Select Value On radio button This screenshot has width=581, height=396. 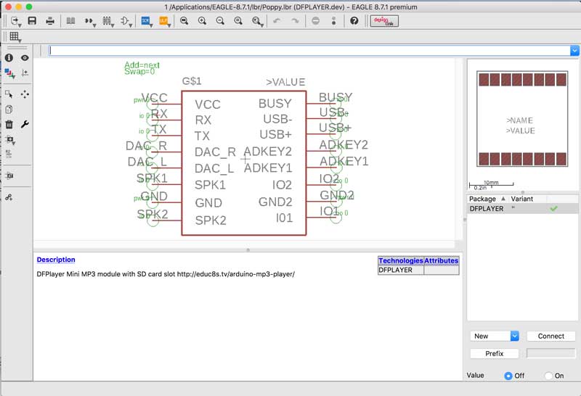tap(549, 376)
